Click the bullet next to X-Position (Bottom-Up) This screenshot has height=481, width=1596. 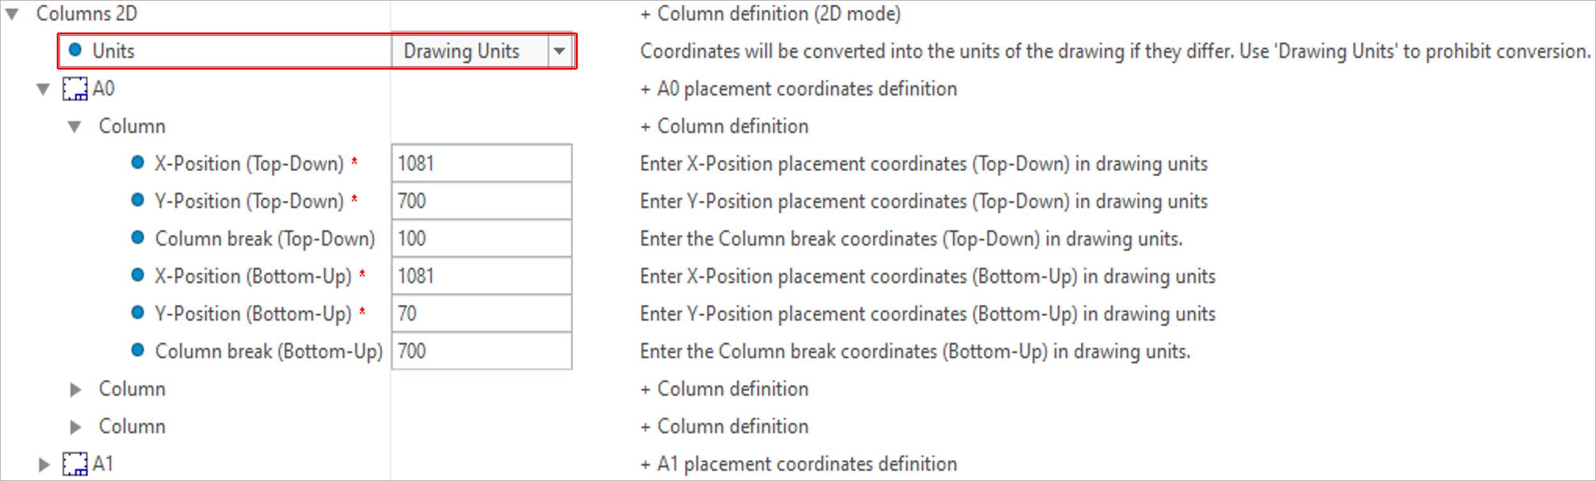coord(137,276)
